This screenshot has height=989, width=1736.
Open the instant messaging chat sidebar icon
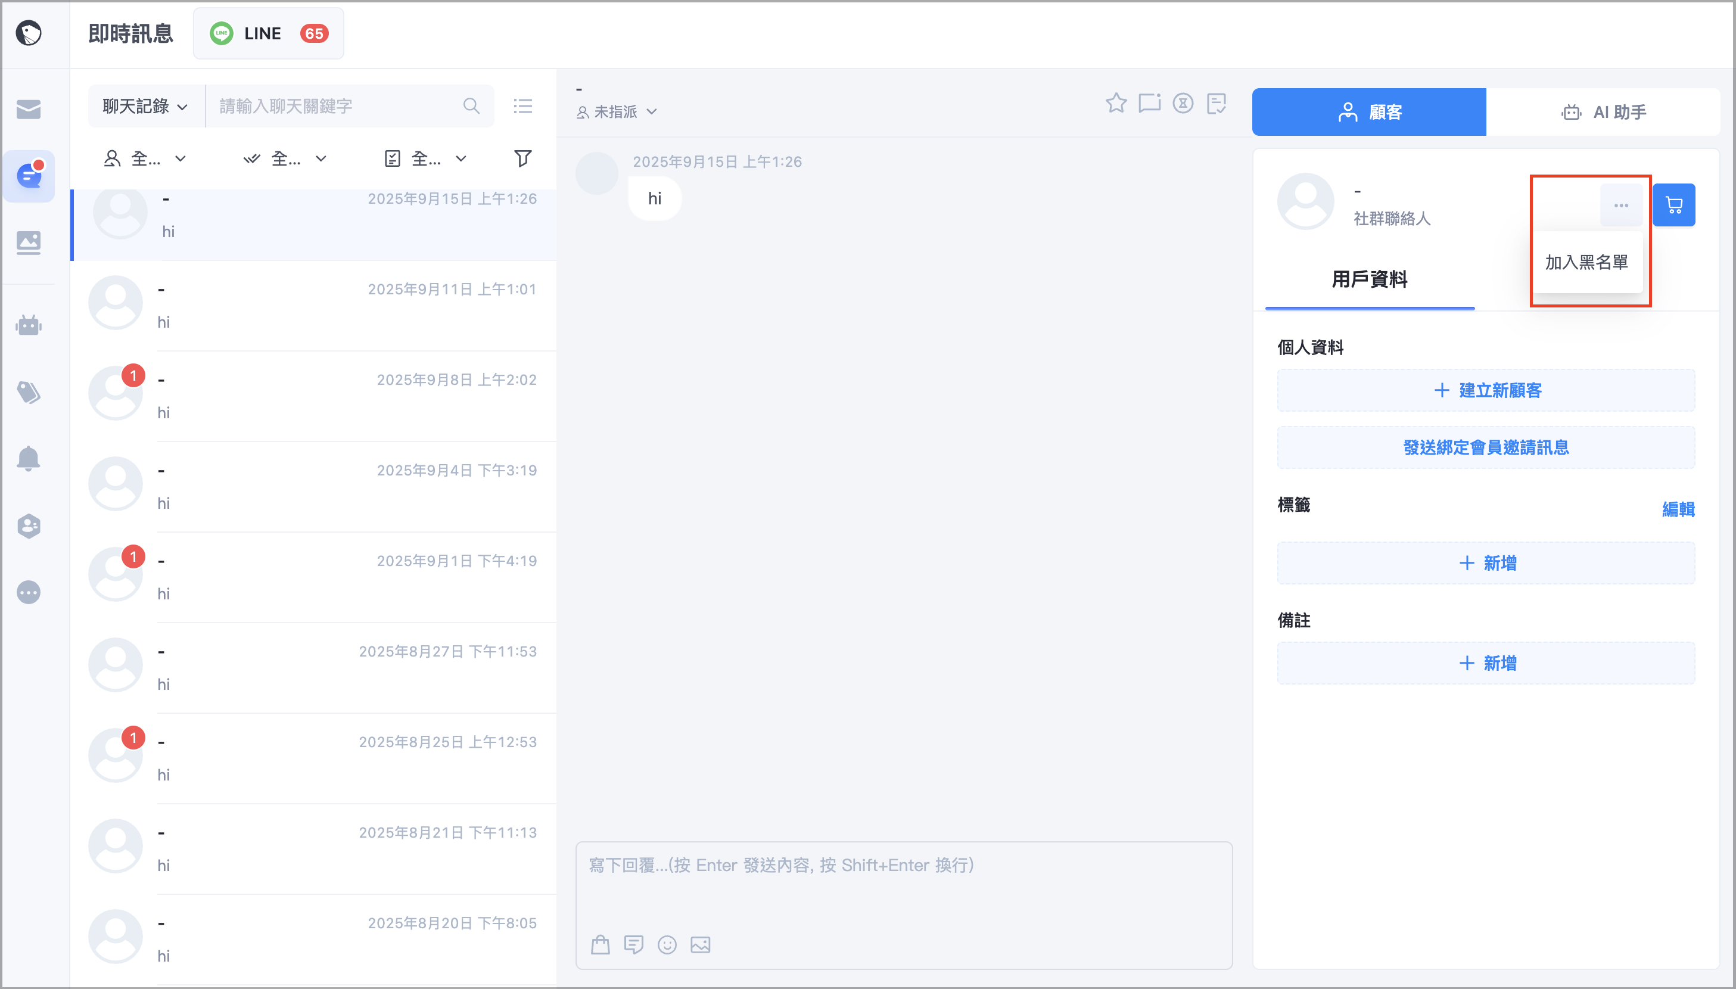pyautogui.click(x=29, y=176)
